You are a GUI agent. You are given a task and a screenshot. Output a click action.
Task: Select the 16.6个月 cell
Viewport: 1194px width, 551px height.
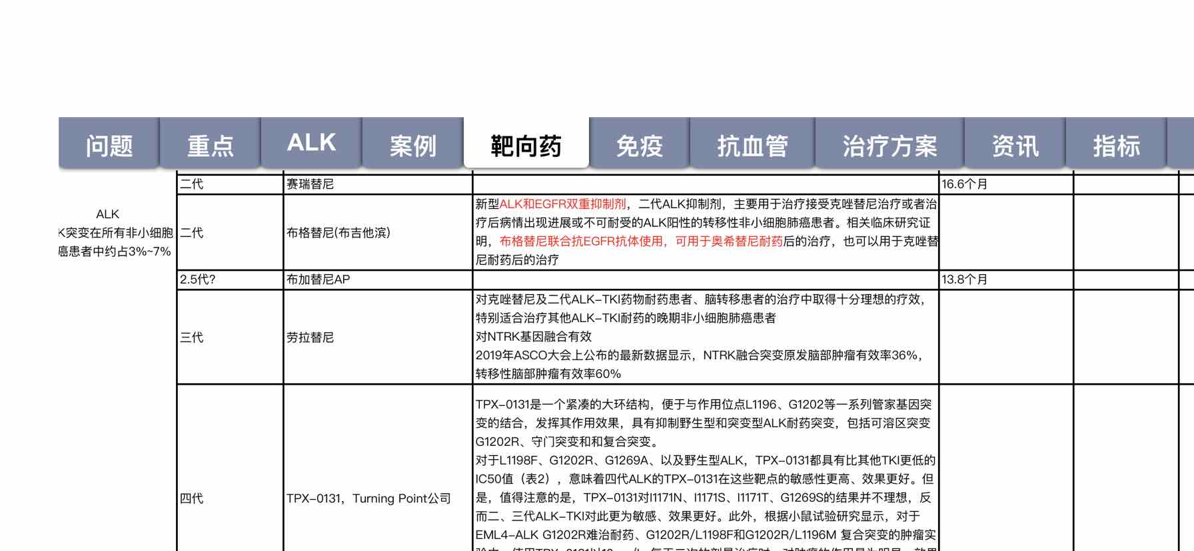click(x=1005, y=184)
